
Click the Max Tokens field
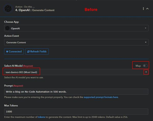76,112
